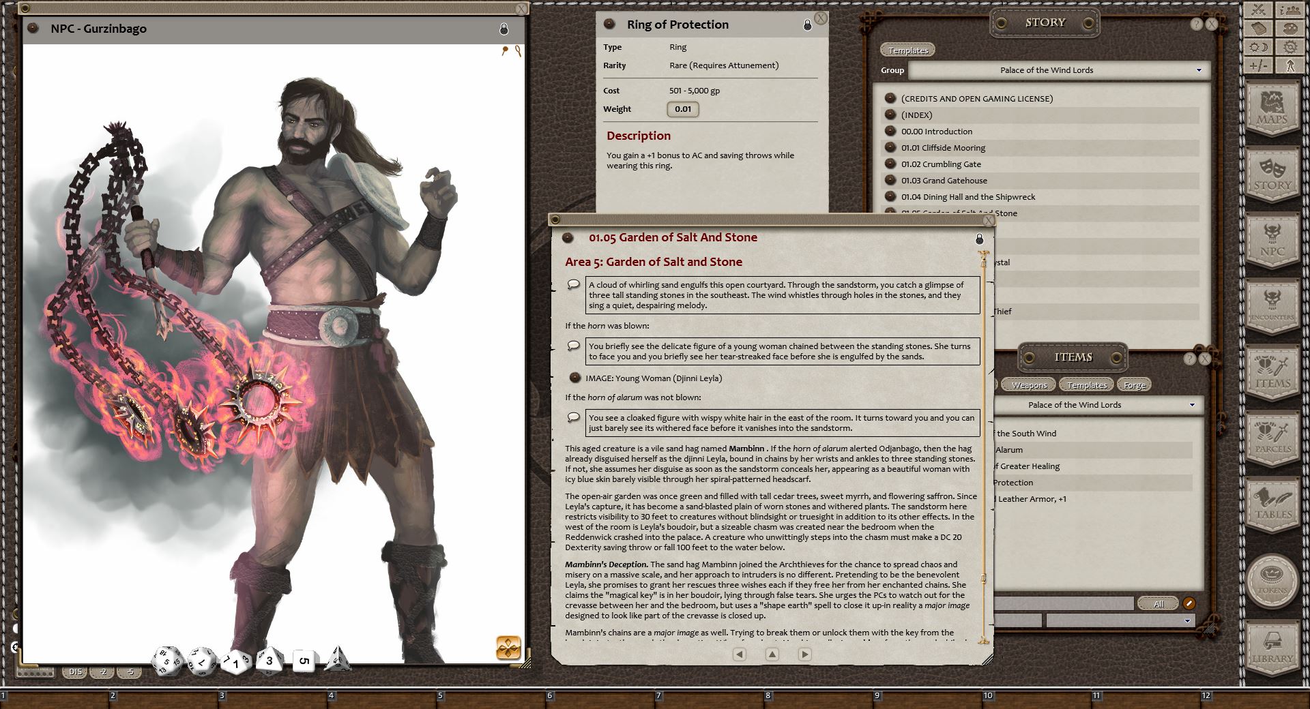Click the Items Forge button
The image size is (1310, 709).
1134,385
